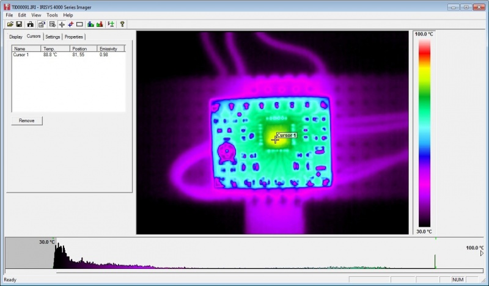Image resolution: width=489 pixels, height=286 pixels.
Task: Open the Help menu
Action: pyautogui.click(x=68, y=15)
